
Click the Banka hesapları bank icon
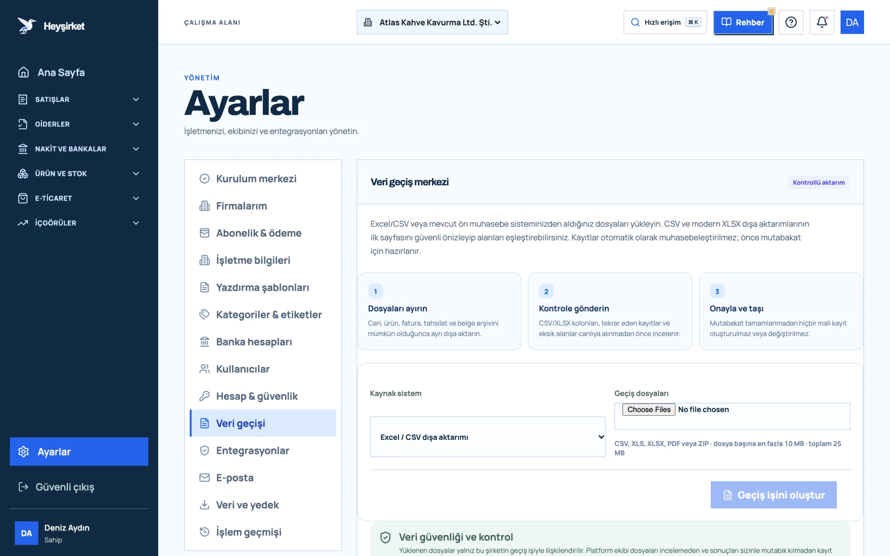click(204, 342)
